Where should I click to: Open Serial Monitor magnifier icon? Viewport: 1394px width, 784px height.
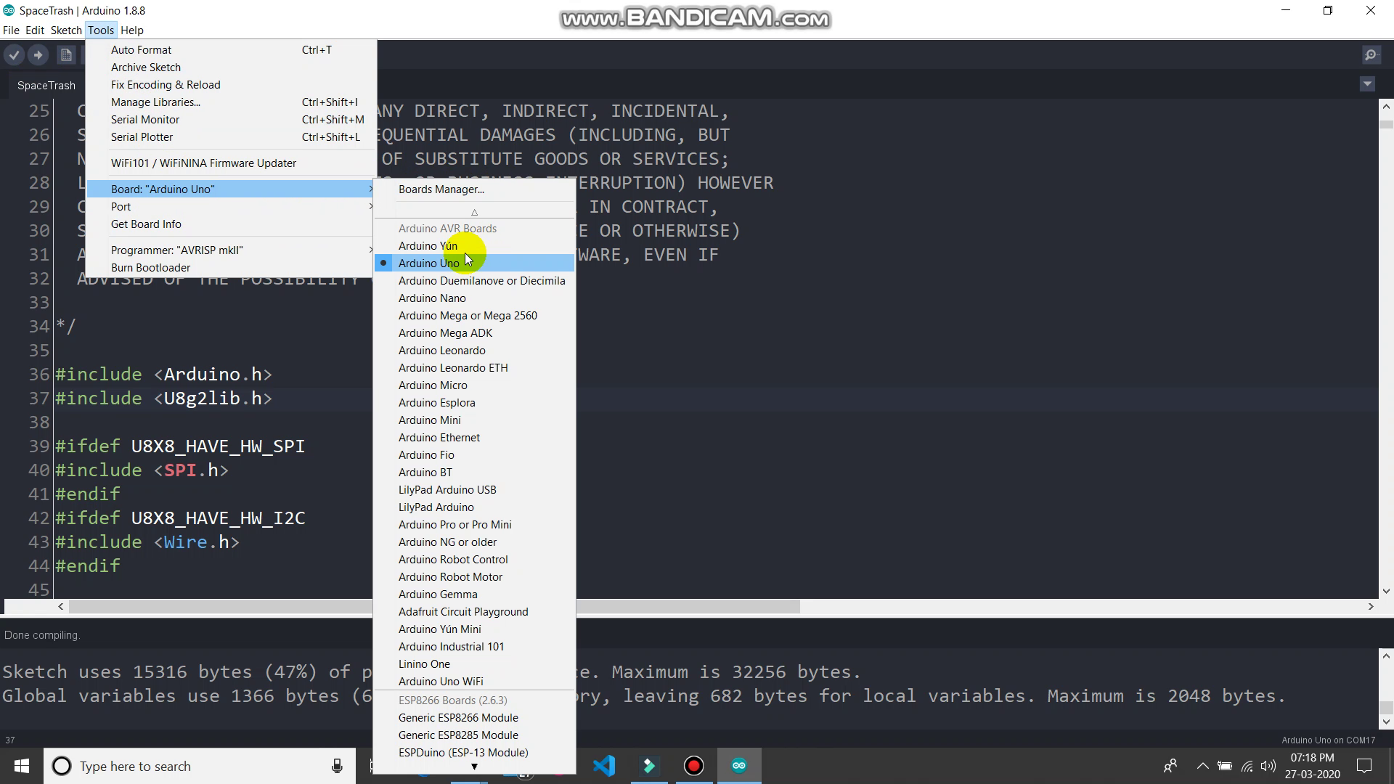[1371, 54]
